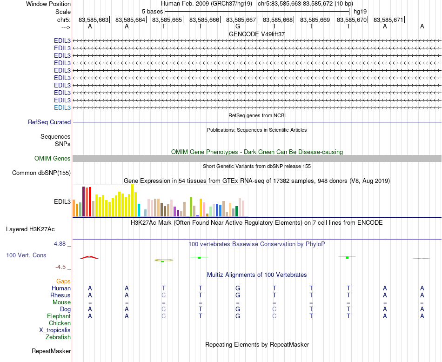This screenshot has width=442, height=362.
Task: Click the light blue EDIL3 transcript label
Action: click(x=62, y=107)
